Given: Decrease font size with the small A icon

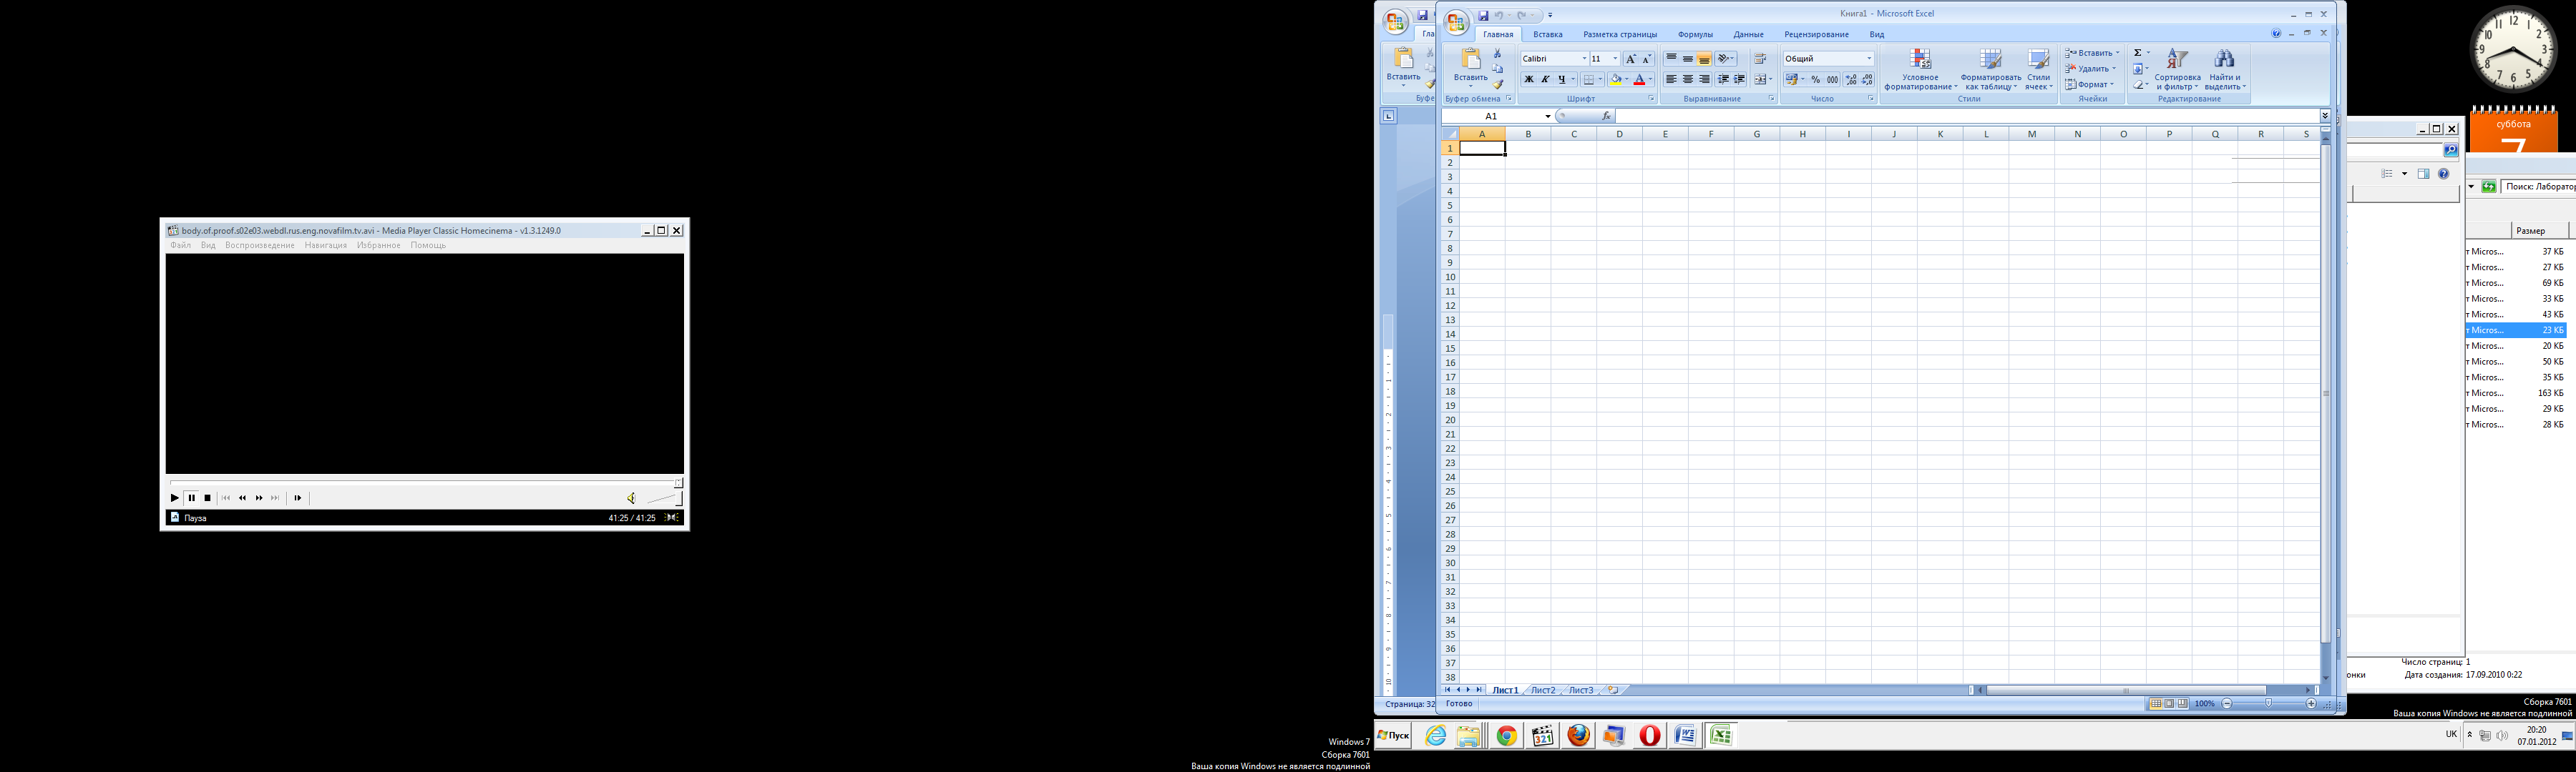Looking at the screenshot, I should [x=1647, y=59].
